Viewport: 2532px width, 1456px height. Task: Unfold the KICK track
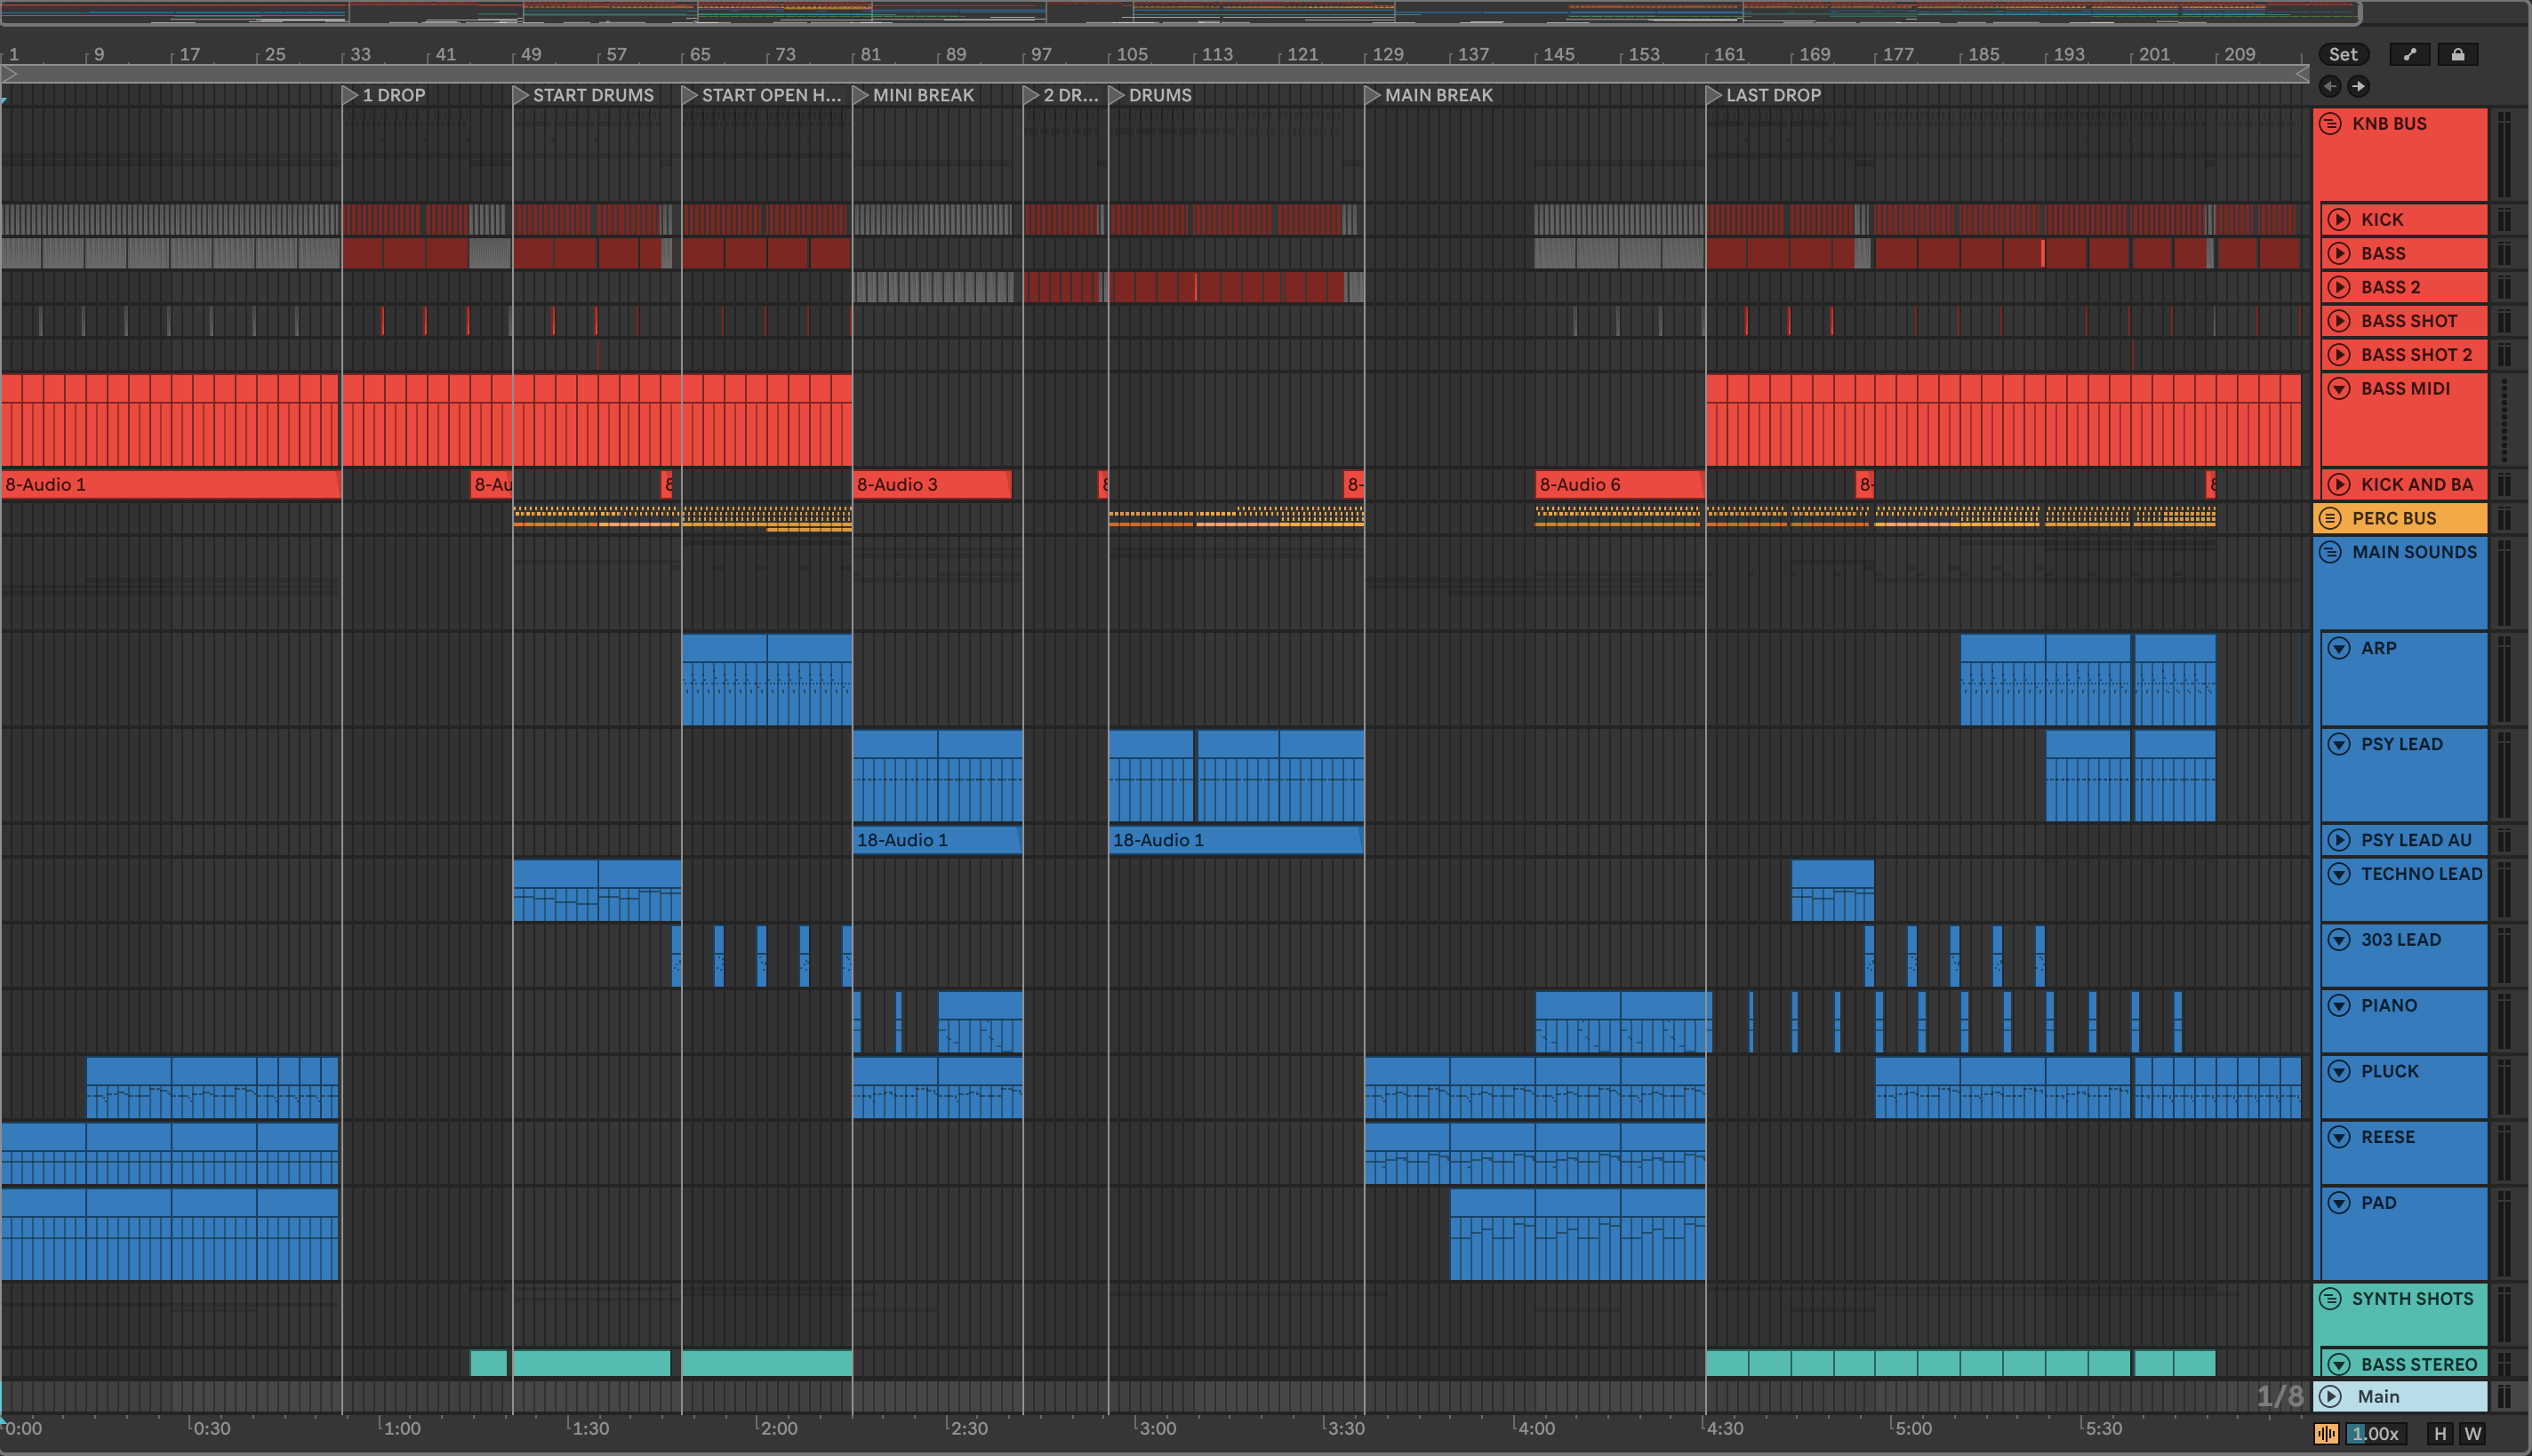coord(2338,220)
